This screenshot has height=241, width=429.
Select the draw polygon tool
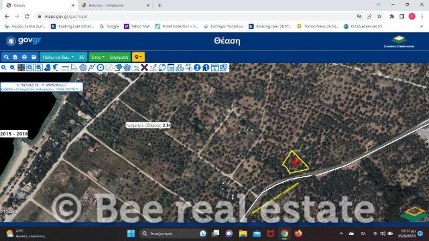coord(83,68)
